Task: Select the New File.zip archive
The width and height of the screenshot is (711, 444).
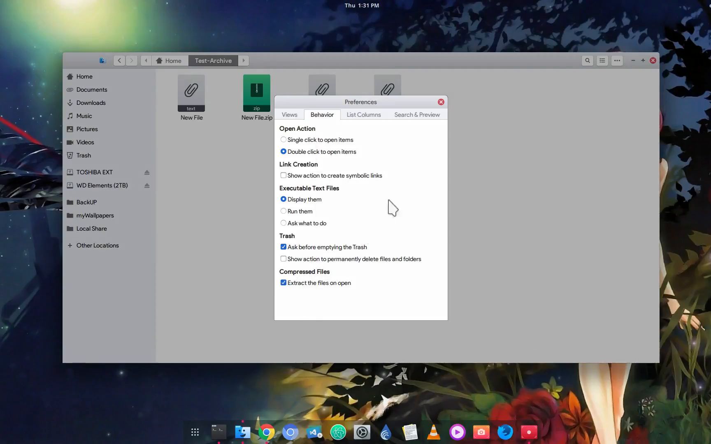Action: 256,93
